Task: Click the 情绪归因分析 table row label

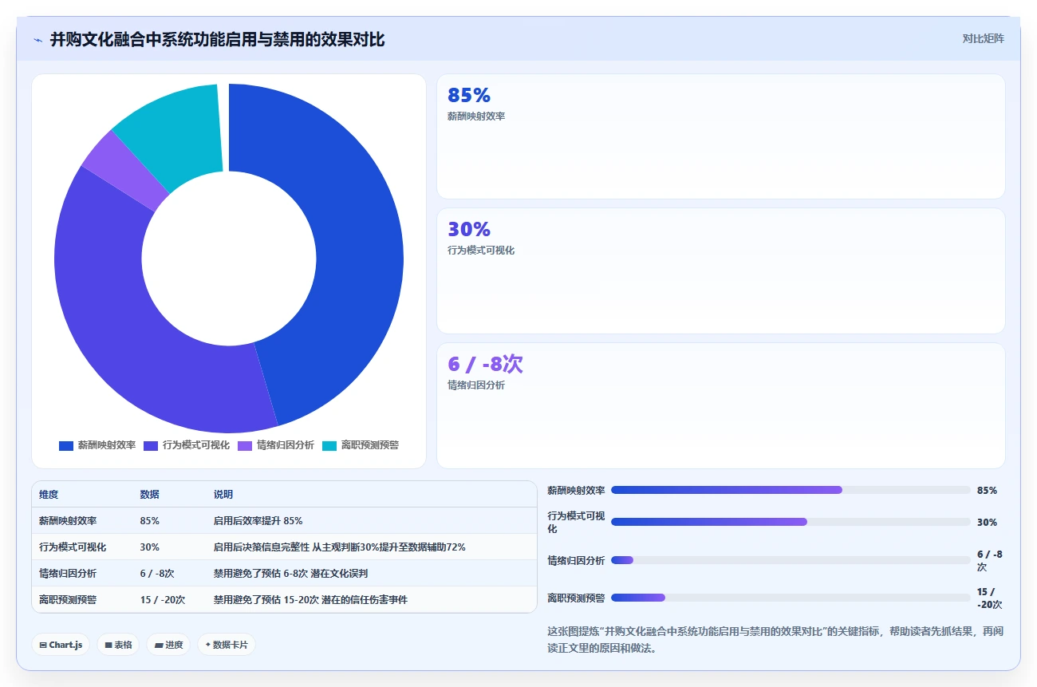Action: coord(68,574)
